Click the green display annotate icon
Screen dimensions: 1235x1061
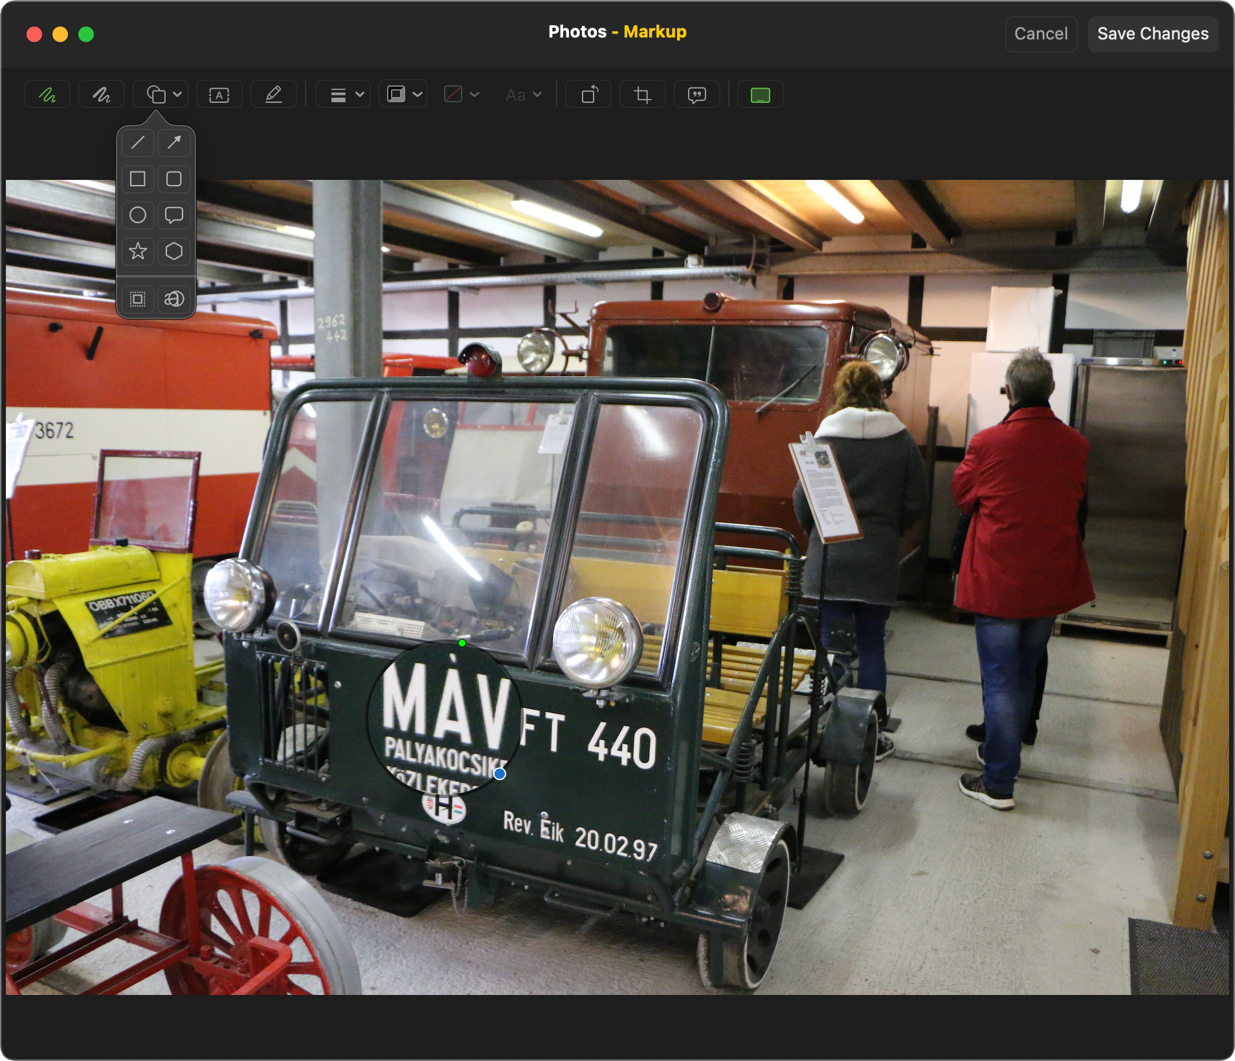pos(760,95)
